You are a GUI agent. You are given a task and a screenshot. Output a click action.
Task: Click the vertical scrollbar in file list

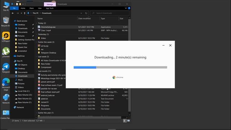(129, 65)
